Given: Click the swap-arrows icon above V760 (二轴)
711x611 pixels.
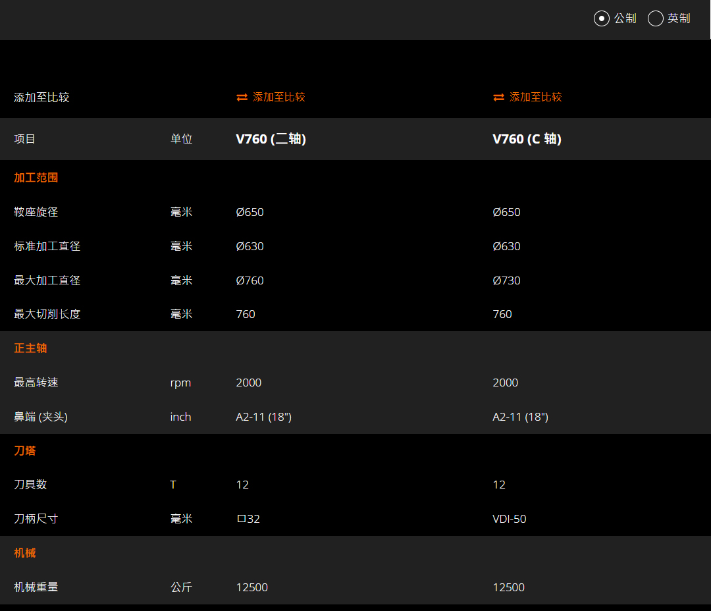Looking at the screenshot, I should click(x=242, y=97).
